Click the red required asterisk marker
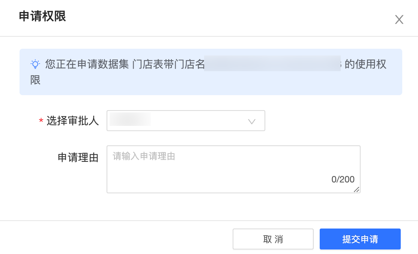Screen dimensions: 418x254 point(41,121)
